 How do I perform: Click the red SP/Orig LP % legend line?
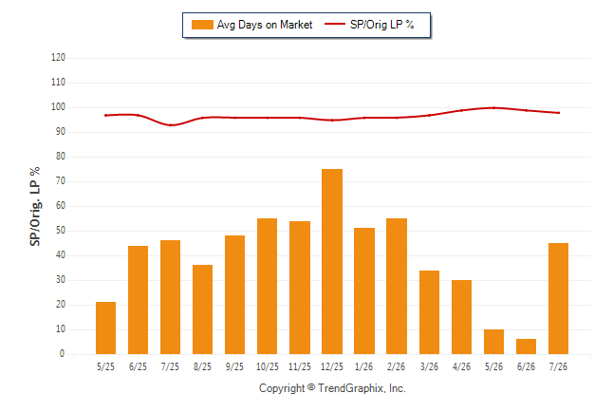335,25
